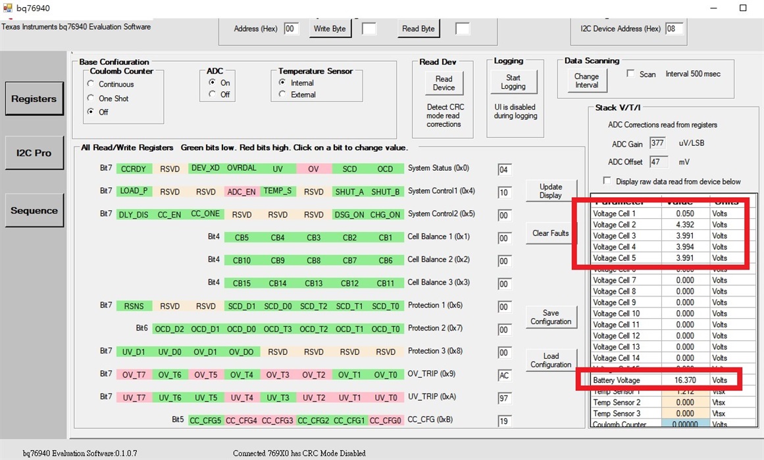Click the bq76940 app icon in title bar
This screenshot has width=764, height=460.
pos(7,8)
